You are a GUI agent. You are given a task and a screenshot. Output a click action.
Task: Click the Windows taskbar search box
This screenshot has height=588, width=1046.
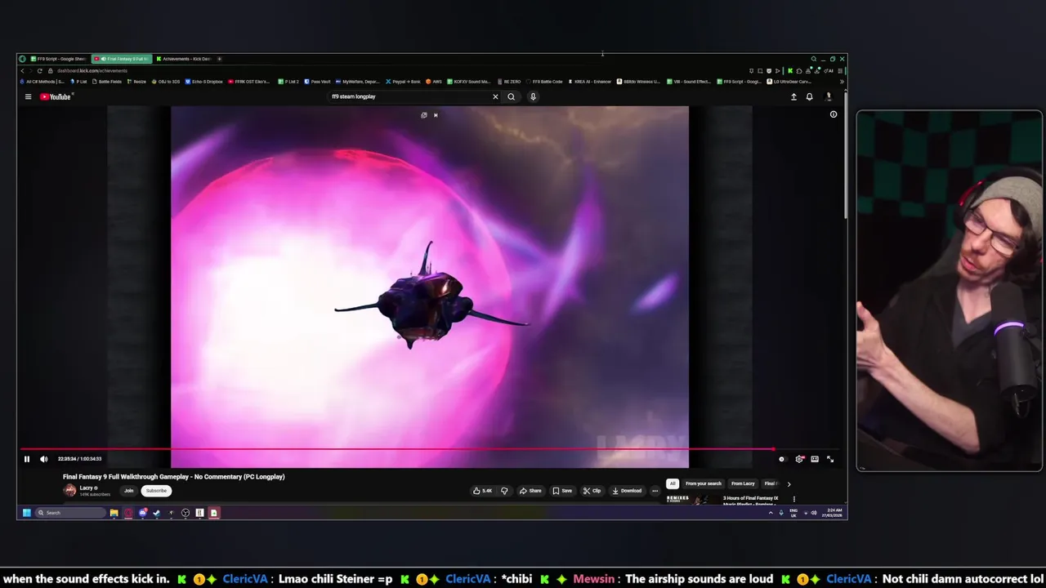(x=70, y=513)
